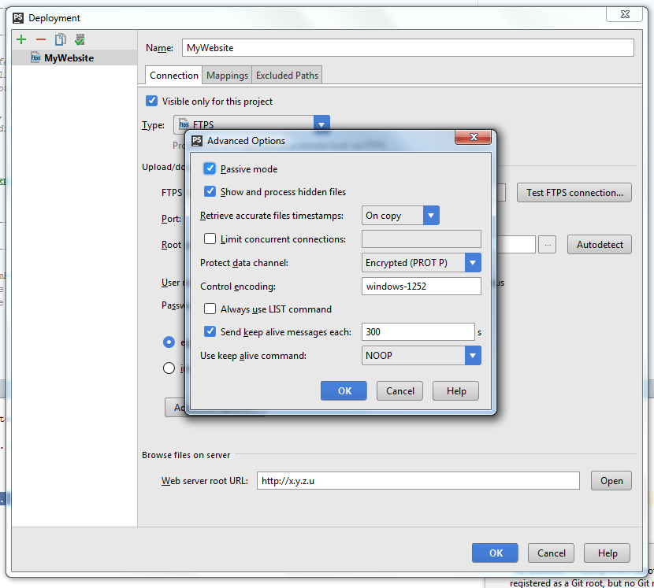Image resolution: width=654 pixels, height=588 pixels.
Task: Enable Always use LIST command
Action: coord(210,309)
